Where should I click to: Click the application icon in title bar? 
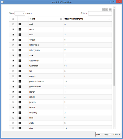click(2, 2)
